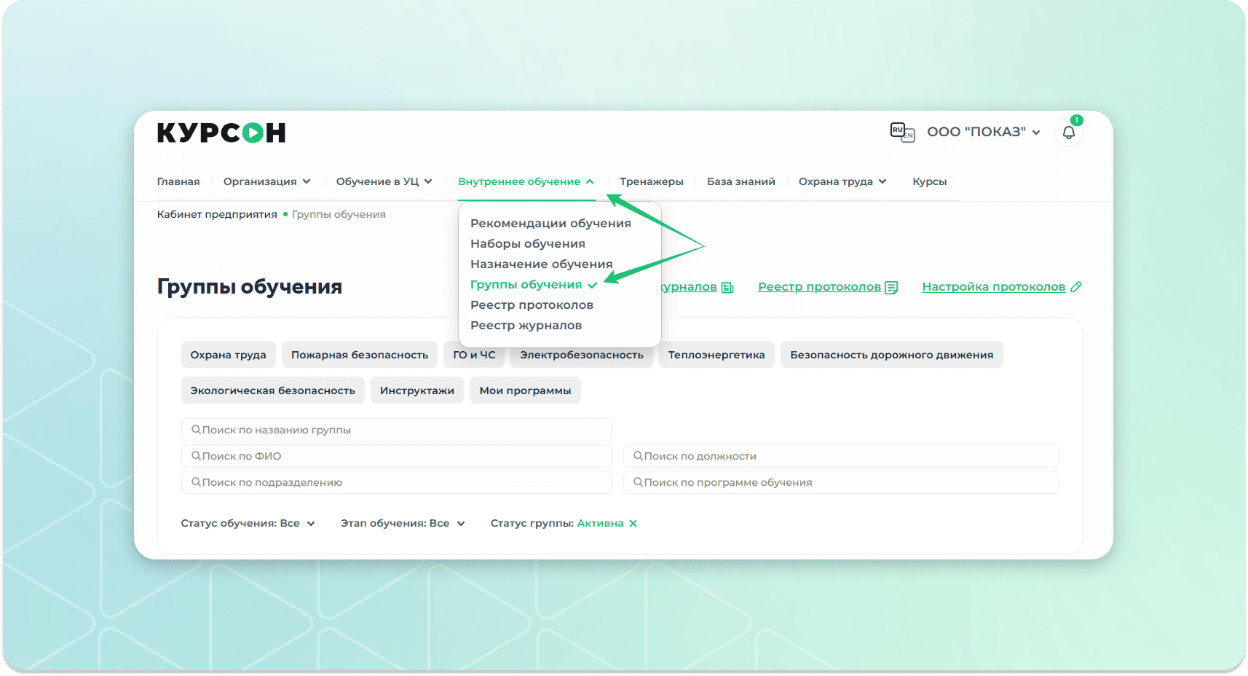The width and height of the screenshot is (1248, 676).
Task: Go to Кабинет предприятия breadcrumb
Action: coord(217,214)
